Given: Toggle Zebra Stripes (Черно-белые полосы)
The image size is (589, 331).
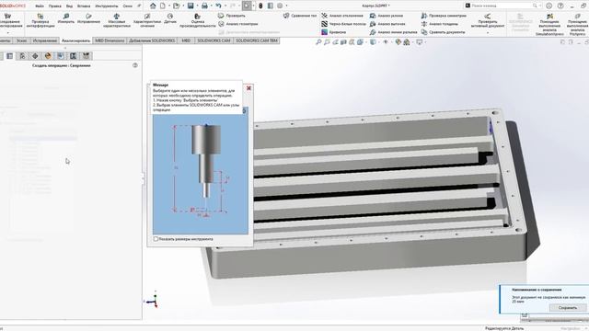Looking at the screenshot, I should pos(343,24).
